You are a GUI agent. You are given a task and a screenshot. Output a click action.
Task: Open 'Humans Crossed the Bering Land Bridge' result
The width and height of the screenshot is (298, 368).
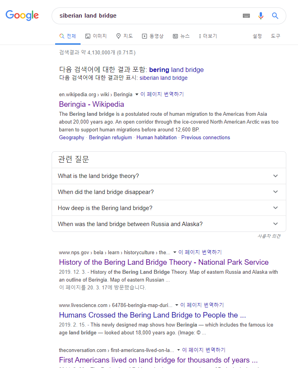click(153, 315)
